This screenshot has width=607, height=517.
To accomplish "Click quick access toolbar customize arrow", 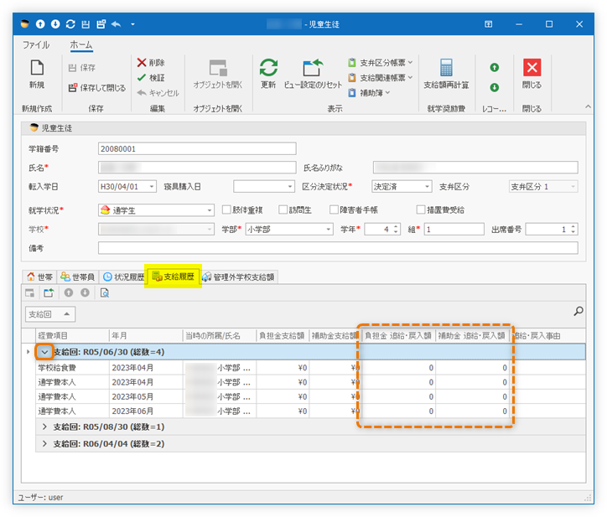I will click(x=132, y=24).
